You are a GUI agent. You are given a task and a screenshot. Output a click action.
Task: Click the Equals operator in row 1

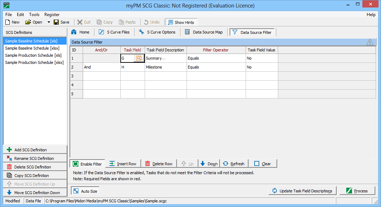[216, 58]
